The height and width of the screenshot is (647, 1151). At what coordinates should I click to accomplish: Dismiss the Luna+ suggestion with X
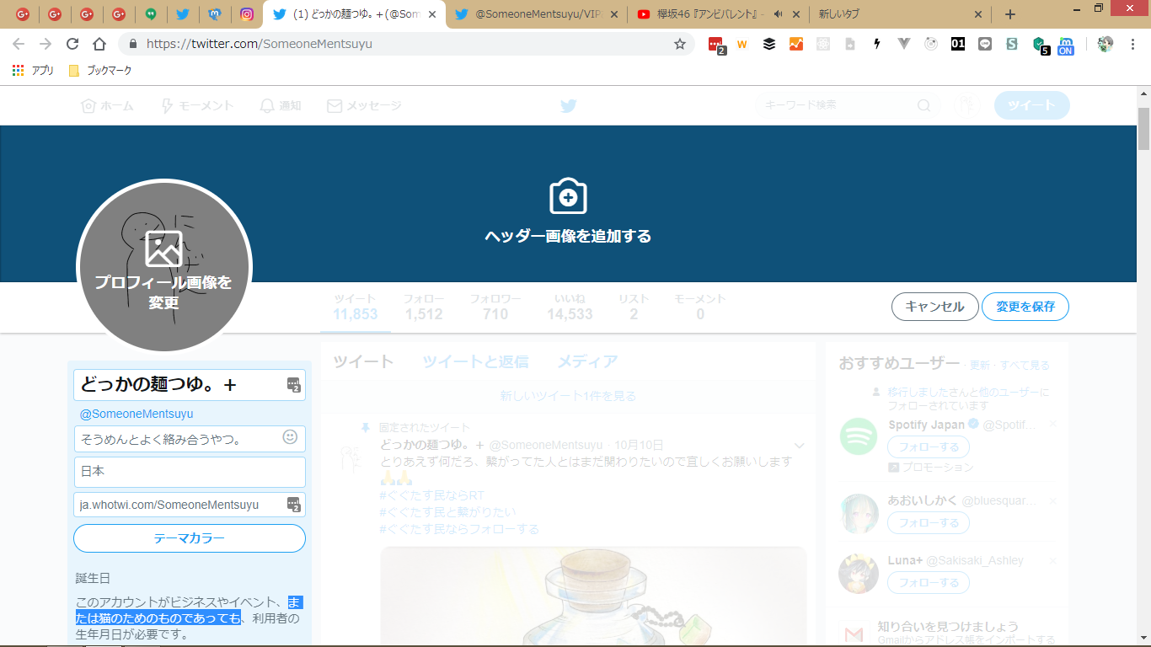click(x=1052, y=560)
